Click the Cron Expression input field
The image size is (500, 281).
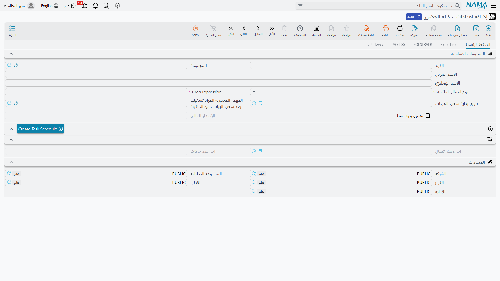[96, 92]
